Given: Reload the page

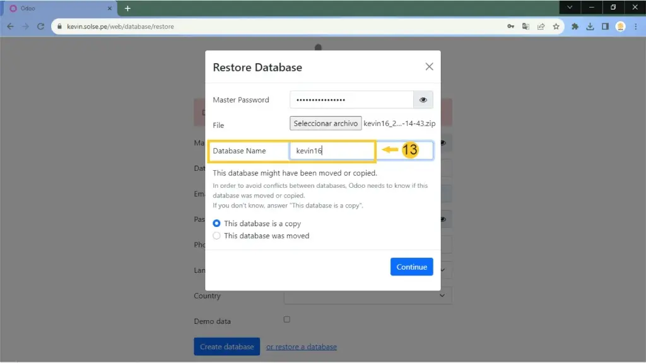Looking at the screenshot, I should point(41,26).
